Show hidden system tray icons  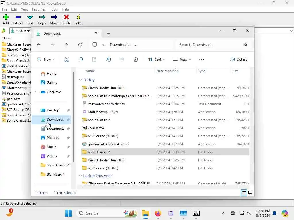pos(223,213)
